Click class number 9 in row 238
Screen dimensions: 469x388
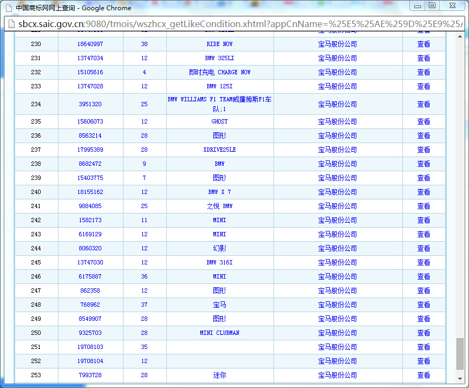coord(145,164)
